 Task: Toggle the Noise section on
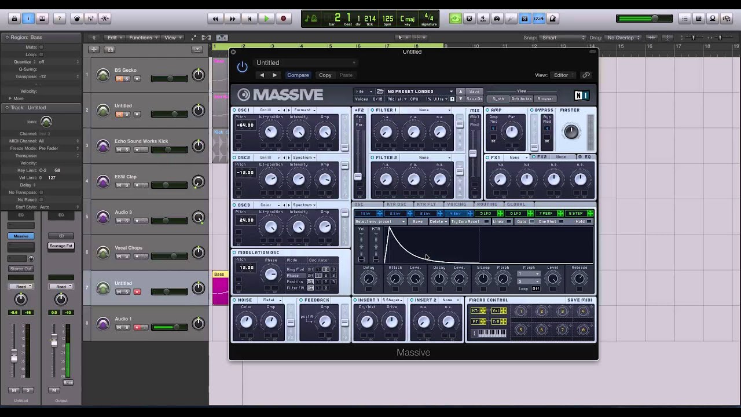(234, 300)
